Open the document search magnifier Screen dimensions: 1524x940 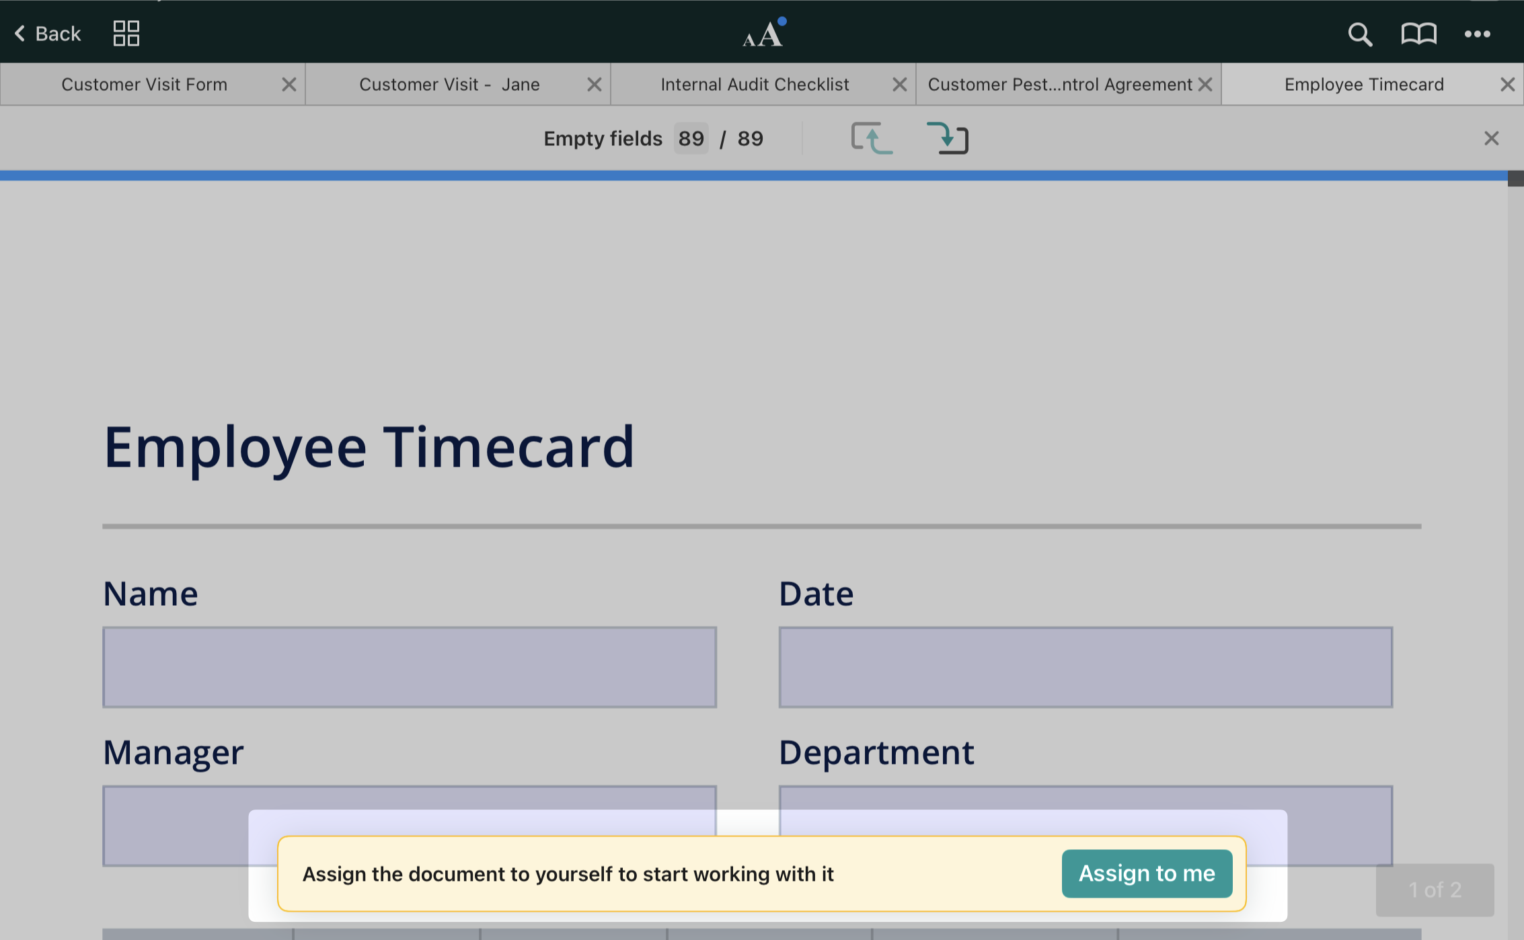coord(1359,34)
